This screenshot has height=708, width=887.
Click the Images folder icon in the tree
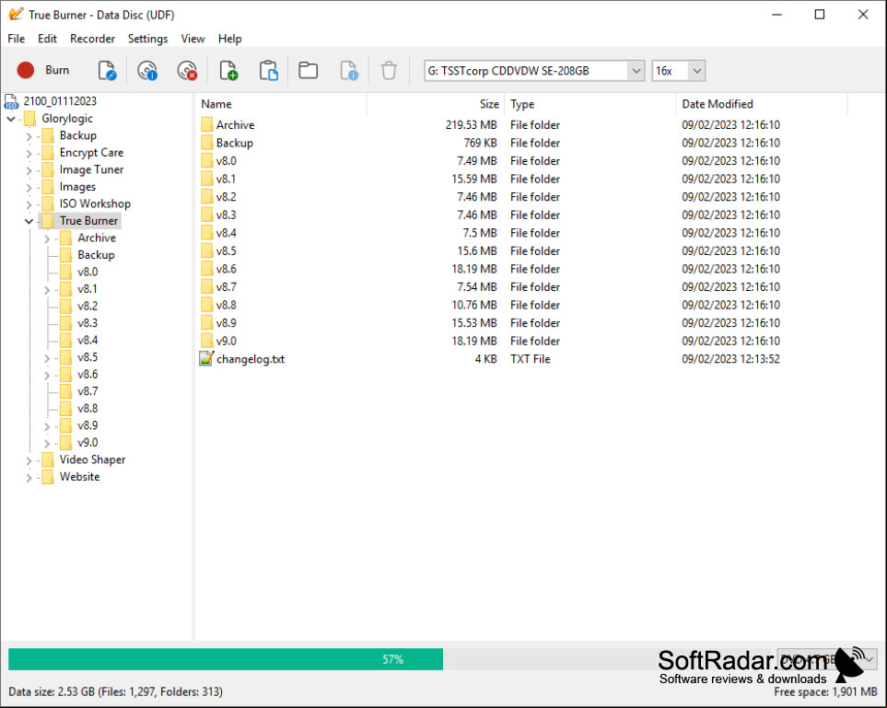48,187
